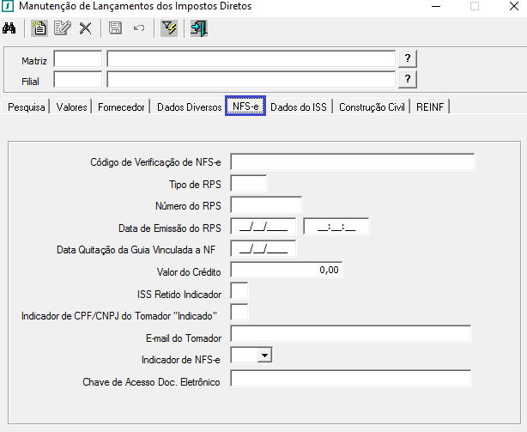This screenshot has height=432, width=527.
Task: Focus the Número do RPS field
Action: pyautogui.click(x=266, y=205)
